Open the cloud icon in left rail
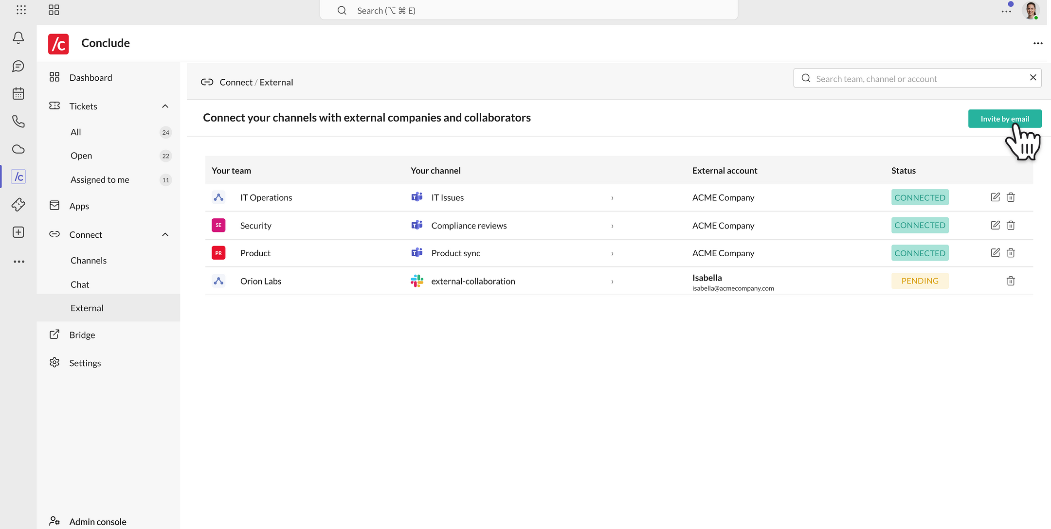This screenshot has width=1051, height=529. point(18,149)
